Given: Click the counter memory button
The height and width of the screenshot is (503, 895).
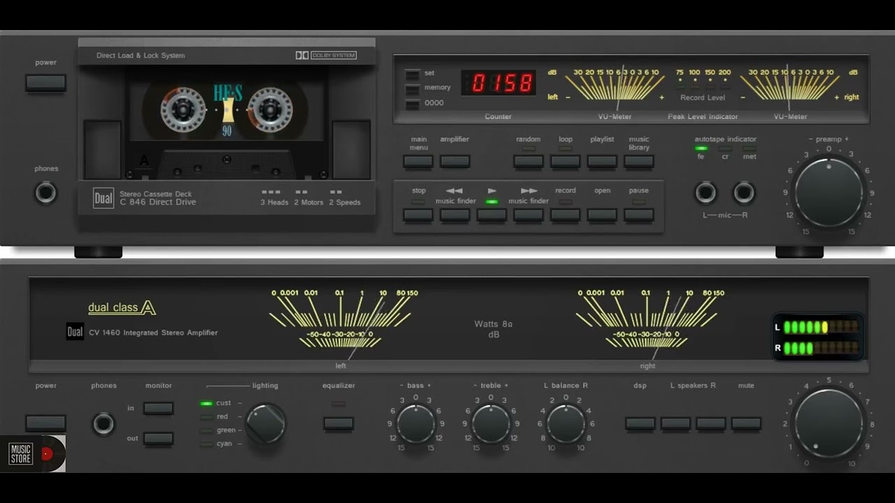Looking at the screenshot, I should point(413,89).
